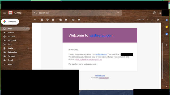The width and height of the screenshot is (170, 95).
Task: Click yashretail.com link in purple header
Action: point(101,35)
